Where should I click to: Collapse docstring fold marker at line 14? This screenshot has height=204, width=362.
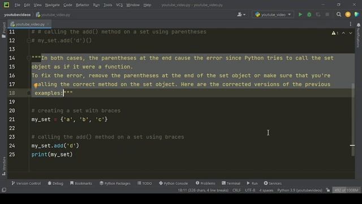click(29, 58)
